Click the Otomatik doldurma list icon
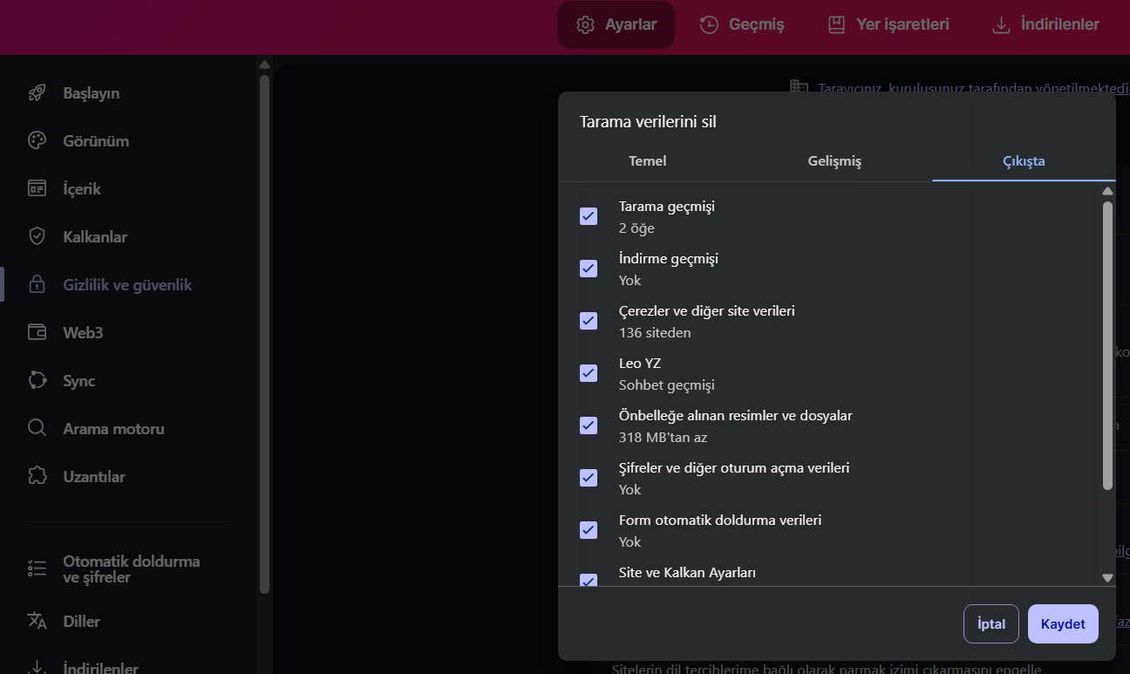Image resolution: width=1130 pixels, height=674 pixels. (x=37, y=568)
